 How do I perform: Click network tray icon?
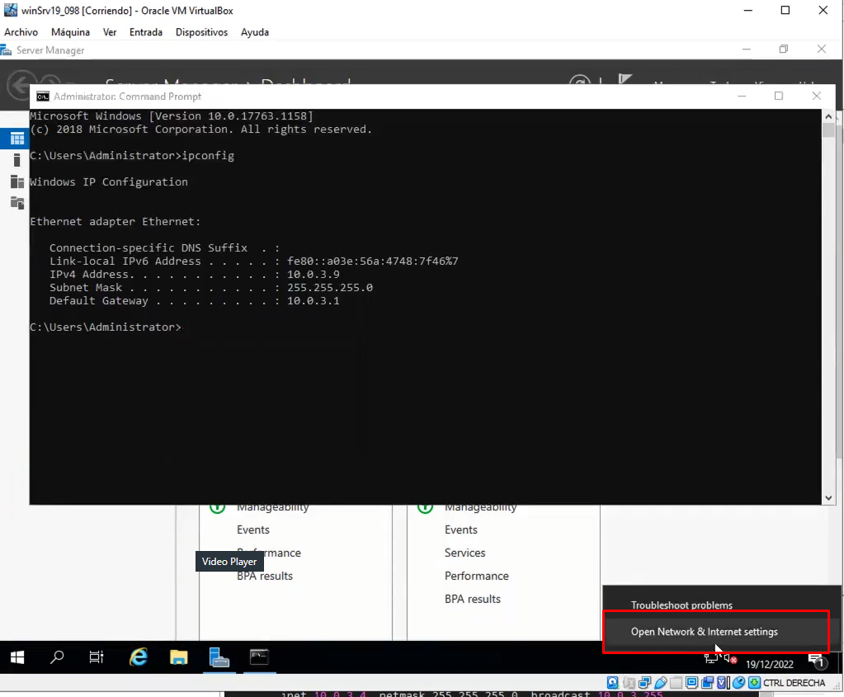711,658
